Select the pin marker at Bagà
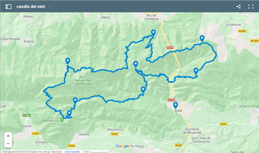The width and height of the screenshot is (259, 153). (175, 106)
